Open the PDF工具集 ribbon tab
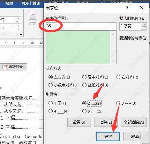This screenshot has height=144, width=150. coord(31,3)
